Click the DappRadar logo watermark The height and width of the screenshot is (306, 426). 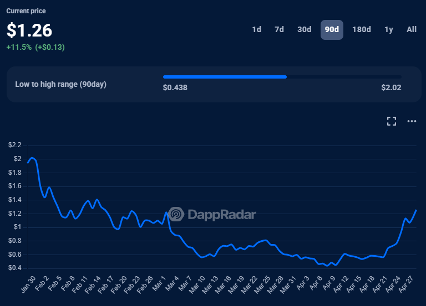coord(212,214)
